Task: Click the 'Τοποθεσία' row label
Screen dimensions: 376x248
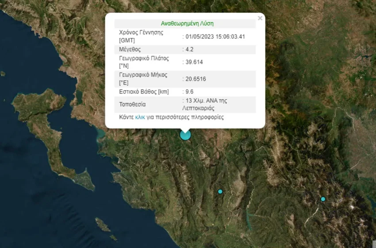Action: [x=132, y=105]
